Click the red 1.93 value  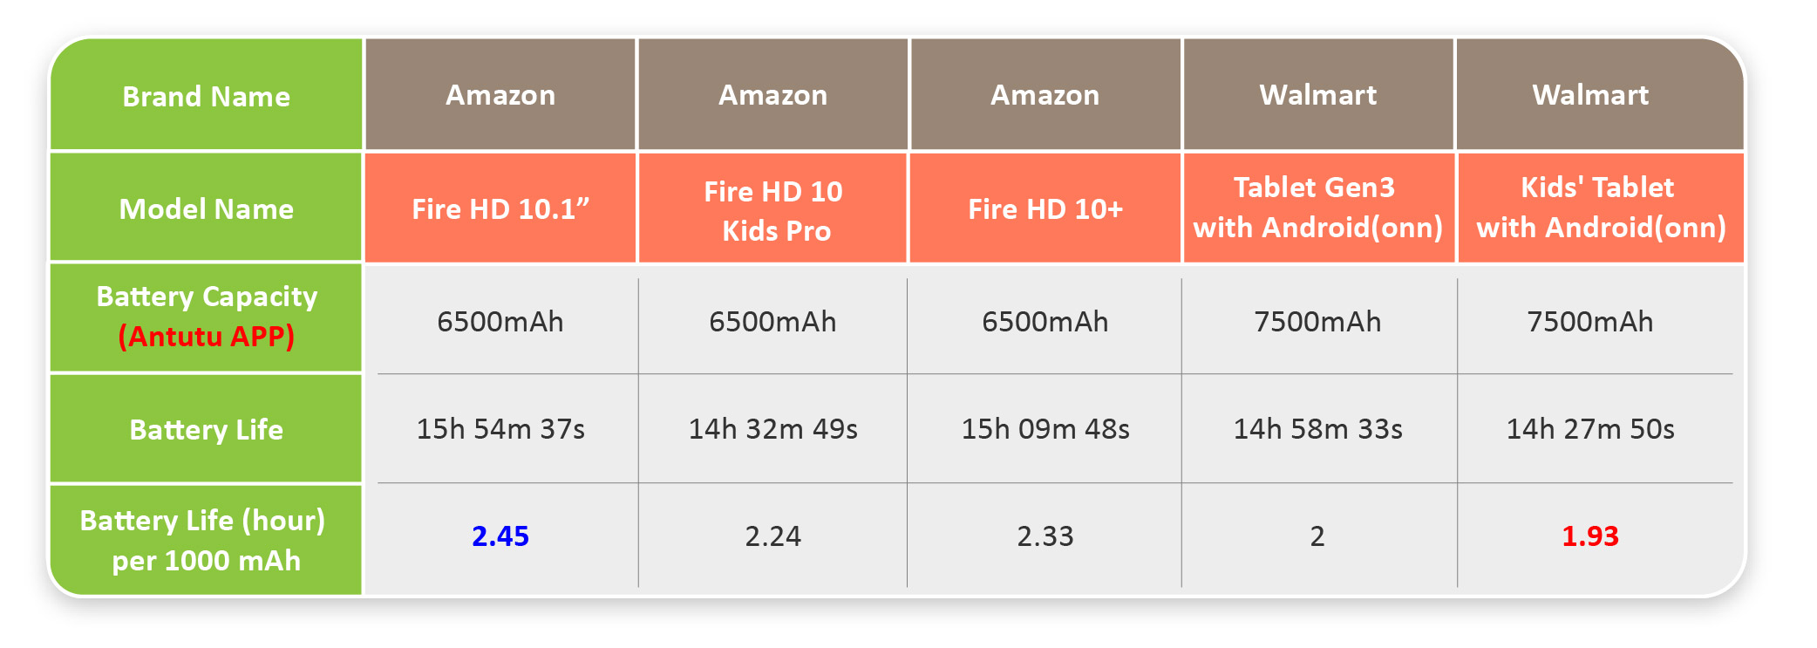coord(1590,535)
